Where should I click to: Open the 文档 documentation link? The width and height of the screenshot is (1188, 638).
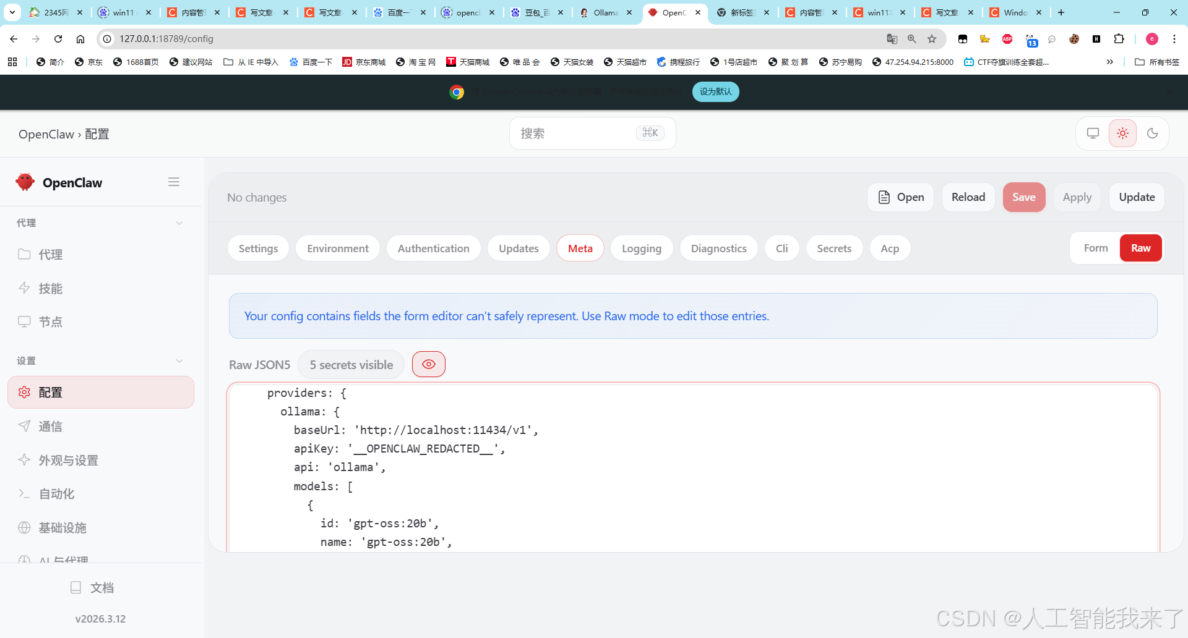pyautogui.click(x=92, y=588)
